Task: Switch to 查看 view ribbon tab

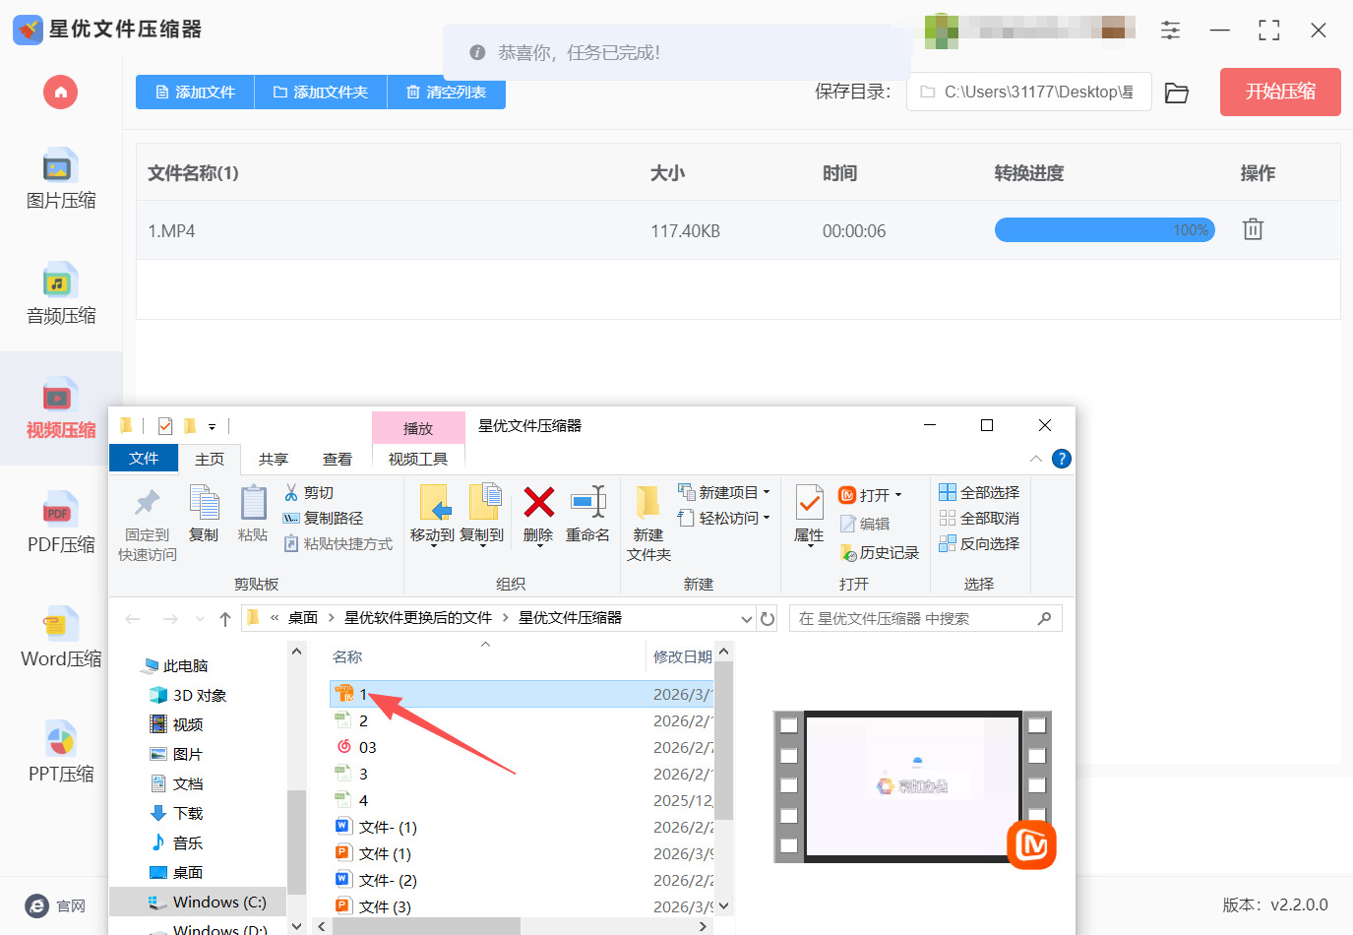Action: click(x=338, y=459)
